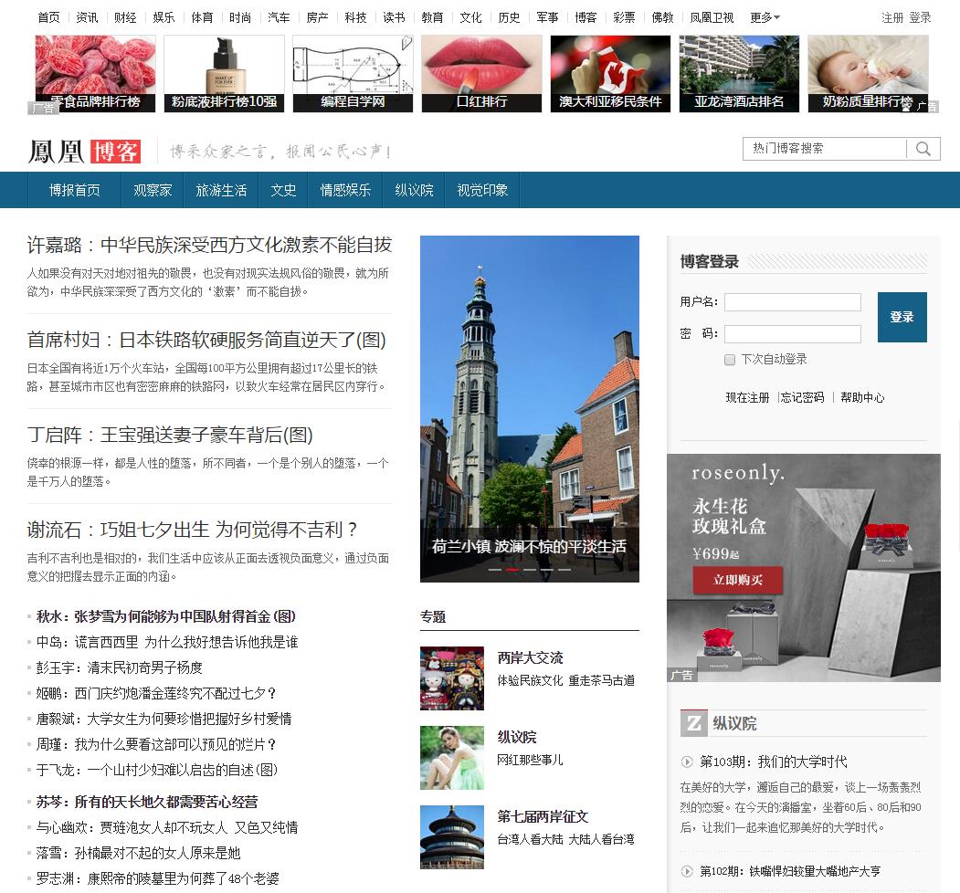This screenshot has height=893, width=960.
Task: Expand the 更多 dropdown in top navigation
Action: click(x=765, y=17)
